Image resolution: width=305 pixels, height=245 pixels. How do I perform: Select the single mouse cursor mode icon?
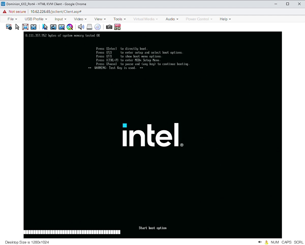17,27
